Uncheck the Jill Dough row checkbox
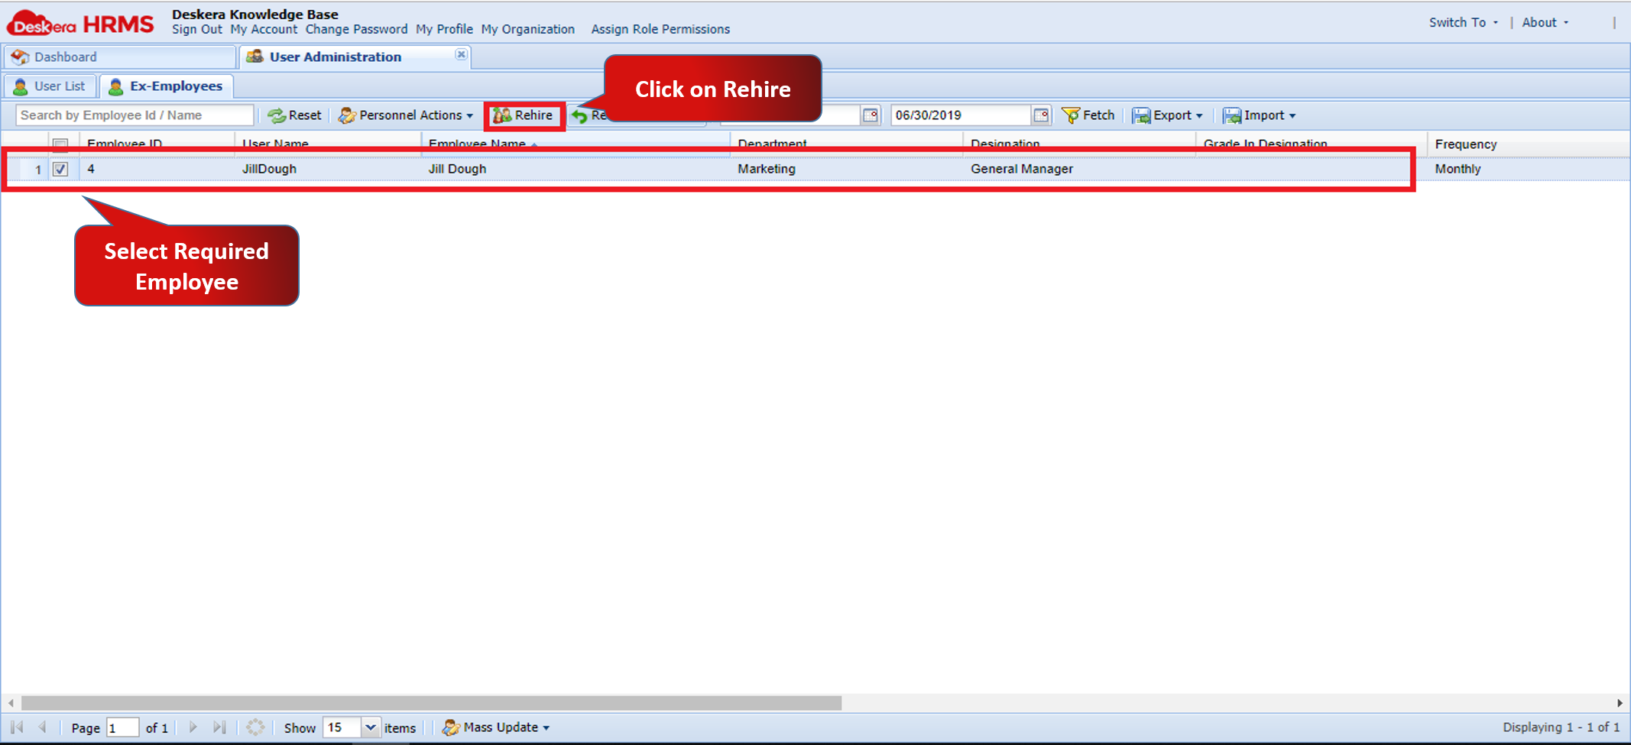The width and height of the screenshot is (1631, 745). (x=60, y=169)
